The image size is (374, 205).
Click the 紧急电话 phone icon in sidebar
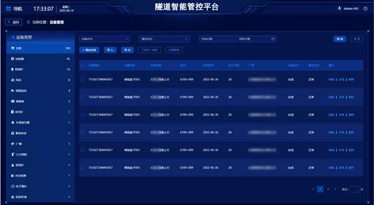click(13, 133)
